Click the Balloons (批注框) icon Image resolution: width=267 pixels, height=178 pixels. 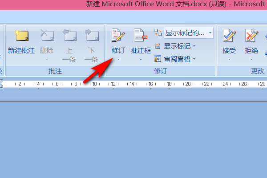coord(141,35)
